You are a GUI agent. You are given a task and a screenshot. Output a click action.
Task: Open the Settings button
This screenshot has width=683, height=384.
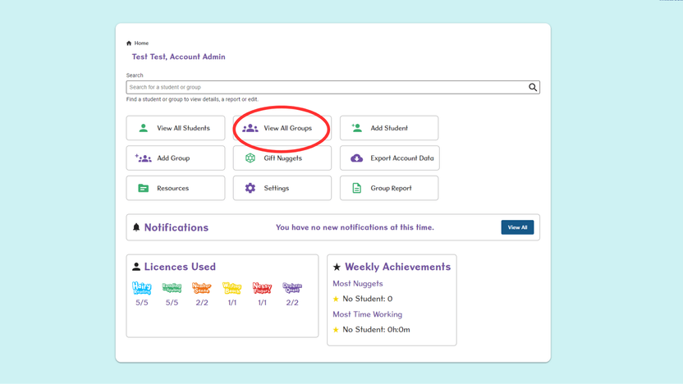(282, 188)
